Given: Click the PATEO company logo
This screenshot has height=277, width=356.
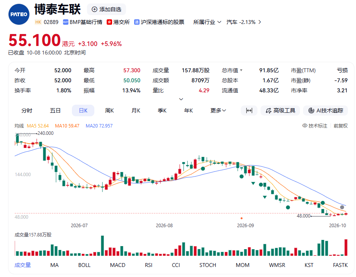Looking at the screenshot, I should (19, 14).
